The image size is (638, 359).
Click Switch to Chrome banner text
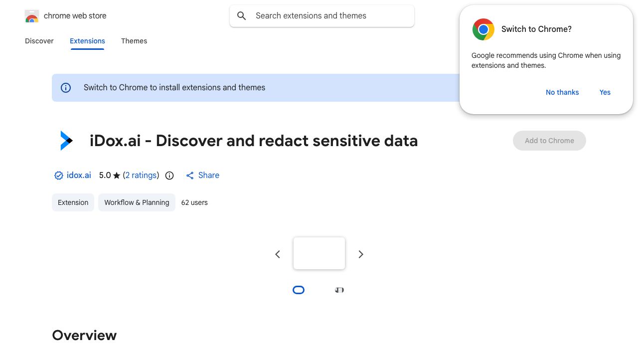pos(174,88)
